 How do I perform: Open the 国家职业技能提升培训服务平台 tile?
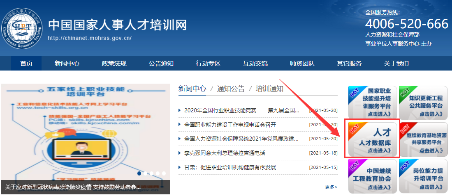[373, 102]
